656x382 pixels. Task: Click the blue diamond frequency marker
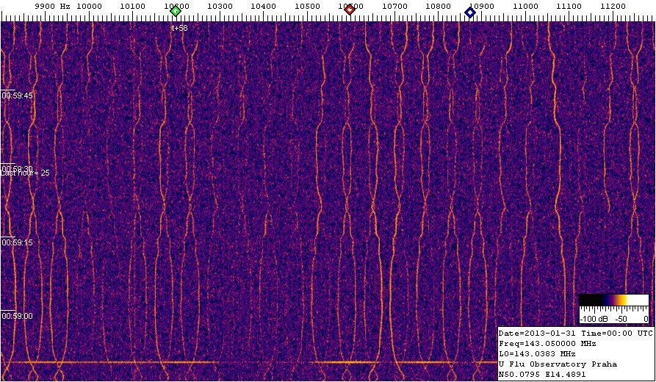470,12
